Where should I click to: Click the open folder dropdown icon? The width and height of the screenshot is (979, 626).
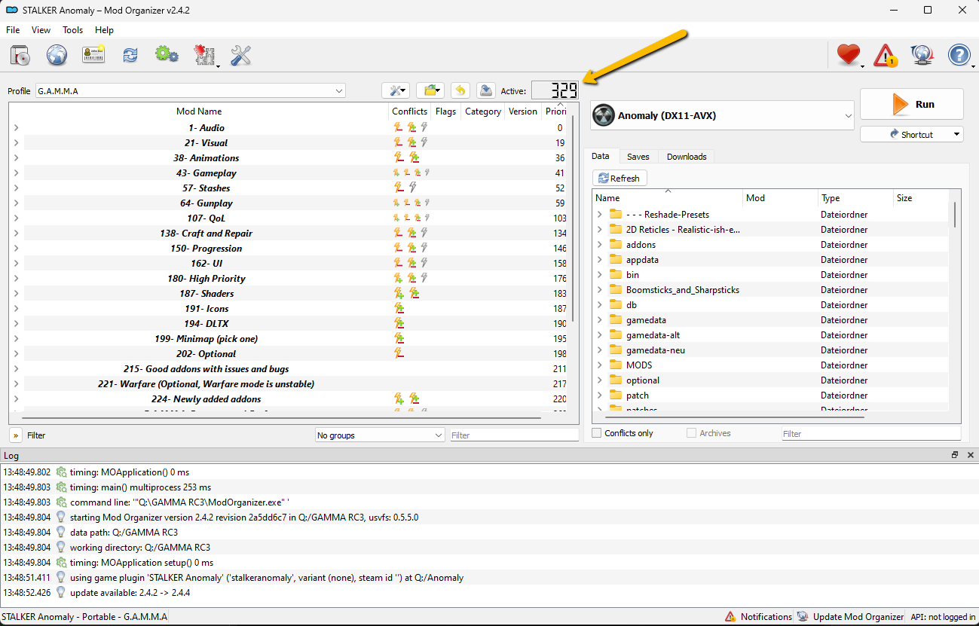point(430,90)
